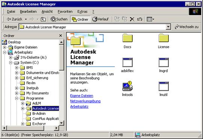Open the License folder icon
The width and height of the screenshot is (203, 139).
164,38
